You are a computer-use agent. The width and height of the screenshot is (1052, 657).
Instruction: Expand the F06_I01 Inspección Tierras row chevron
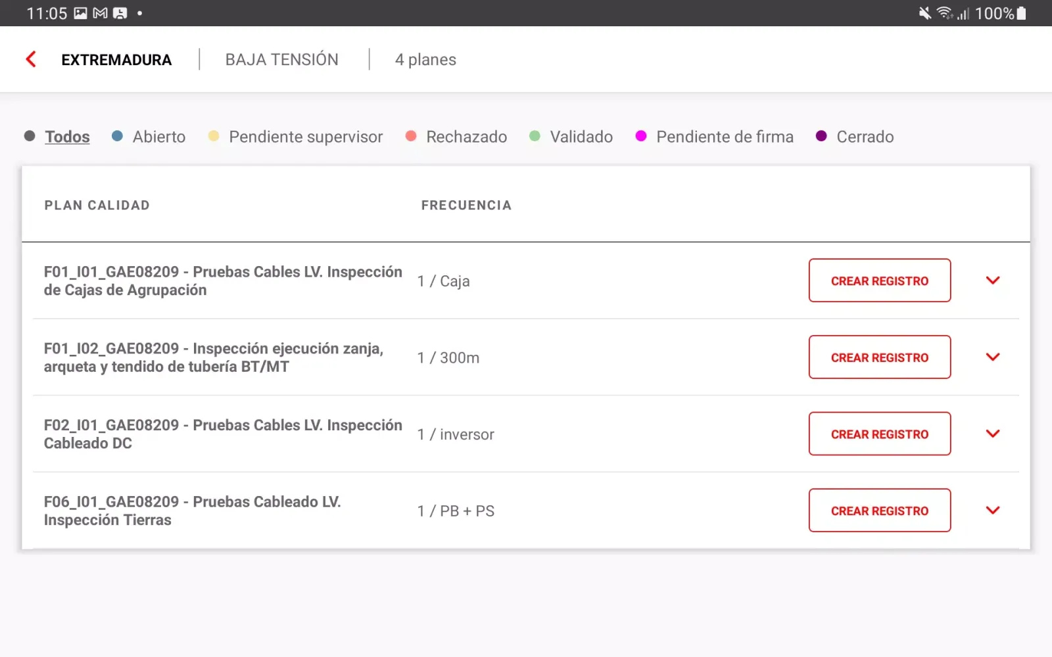click(993, 510)
